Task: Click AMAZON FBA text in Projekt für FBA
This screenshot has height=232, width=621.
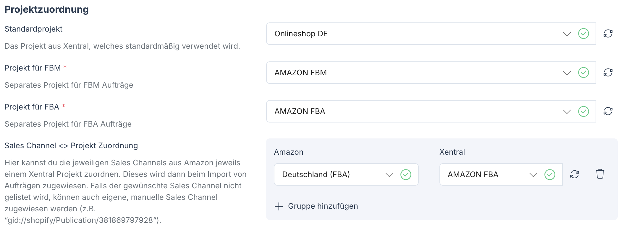Action: coord(300,111)
